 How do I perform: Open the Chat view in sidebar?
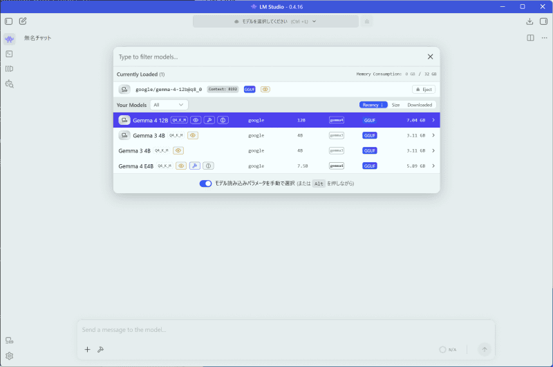(x=10, y=39)
